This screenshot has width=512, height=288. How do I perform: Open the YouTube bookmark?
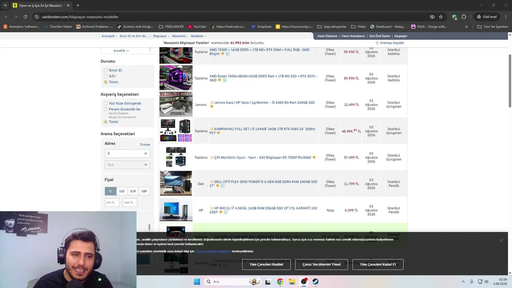coord(197,27)
